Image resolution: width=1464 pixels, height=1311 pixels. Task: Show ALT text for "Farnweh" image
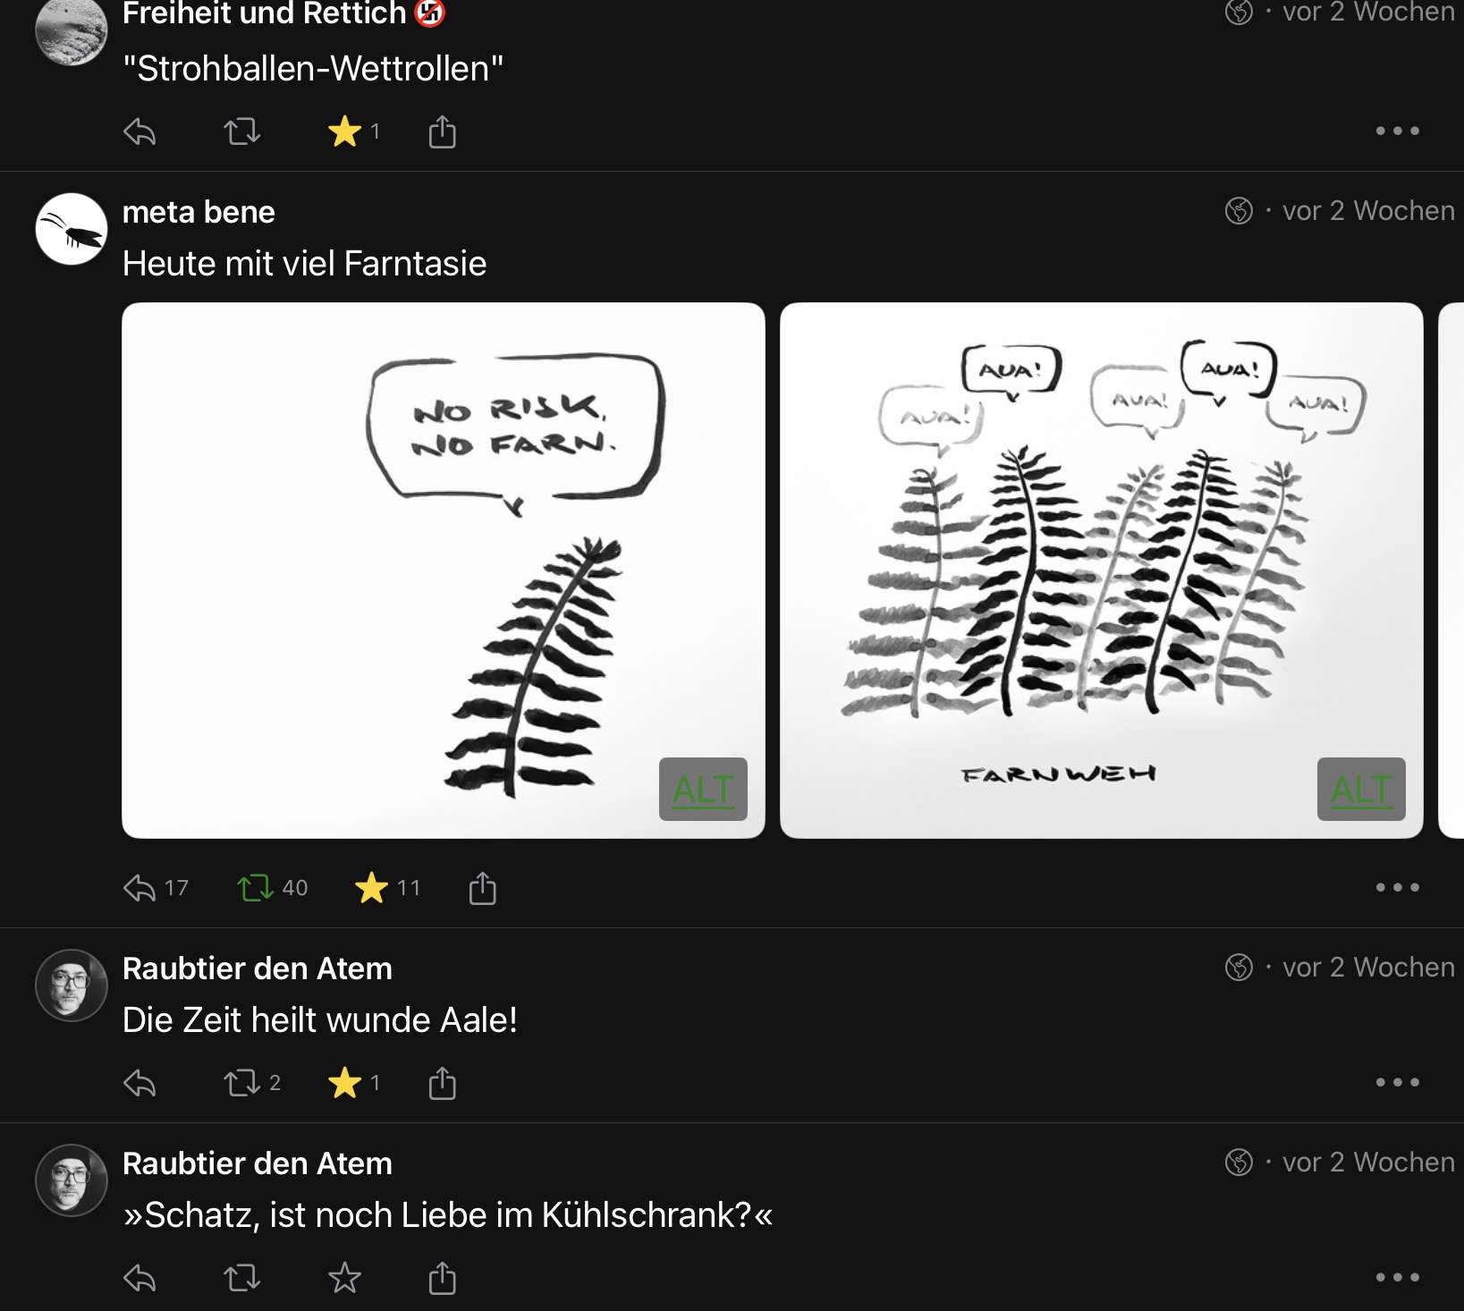1360,790
